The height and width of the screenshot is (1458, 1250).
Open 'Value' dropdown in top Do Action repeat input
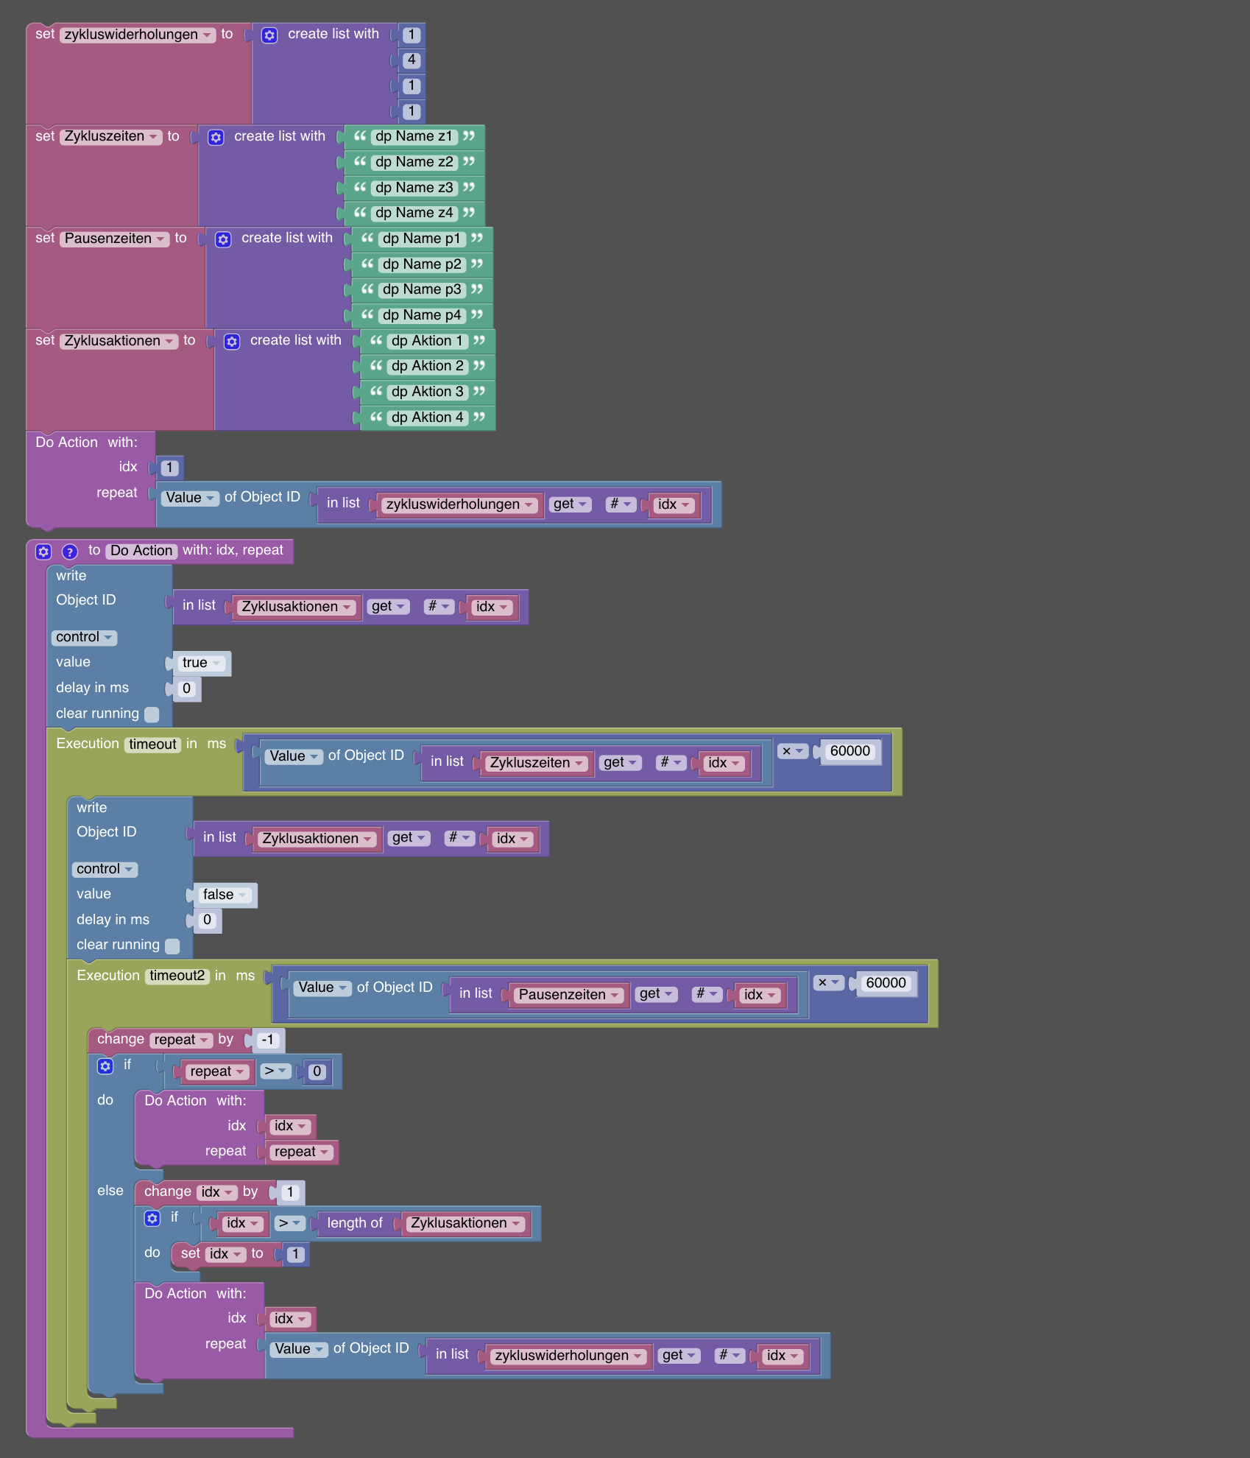[190, 498]
